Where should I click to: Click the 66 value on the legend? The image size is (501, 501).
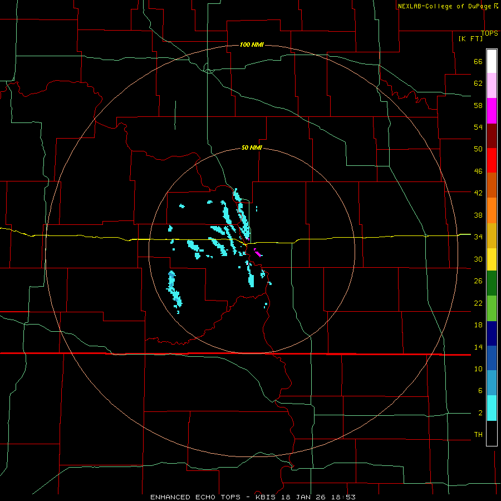(x=478, y=61)
